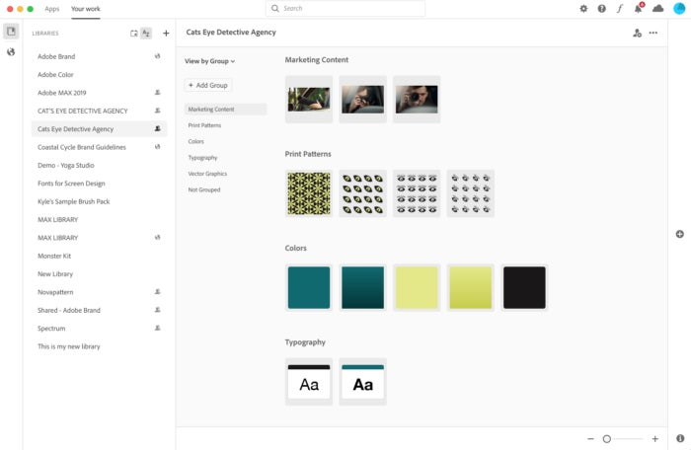
Task: Select the Cats Eye Detective Agency library row
Action: coord(99,128)
